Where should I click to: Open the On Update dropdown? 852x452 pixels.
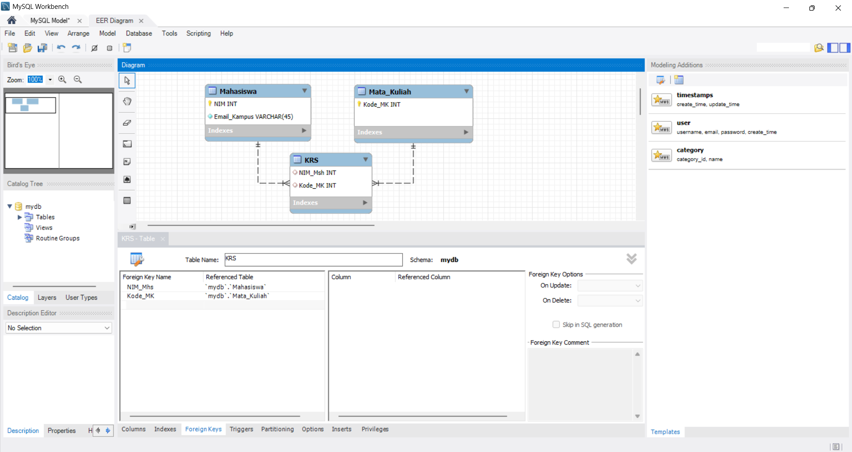[610, 285]
